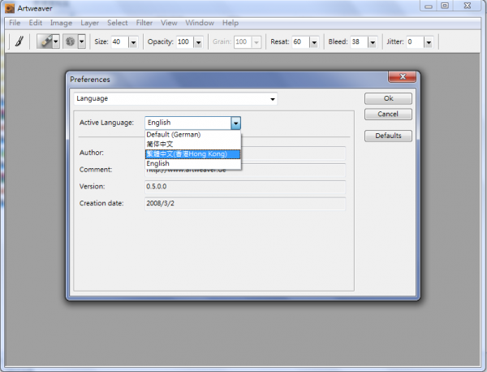The height and width of the screenshot is (372, 487).
Task: Click the Artweaver application icon in title bar
Action: coord(10,8)
